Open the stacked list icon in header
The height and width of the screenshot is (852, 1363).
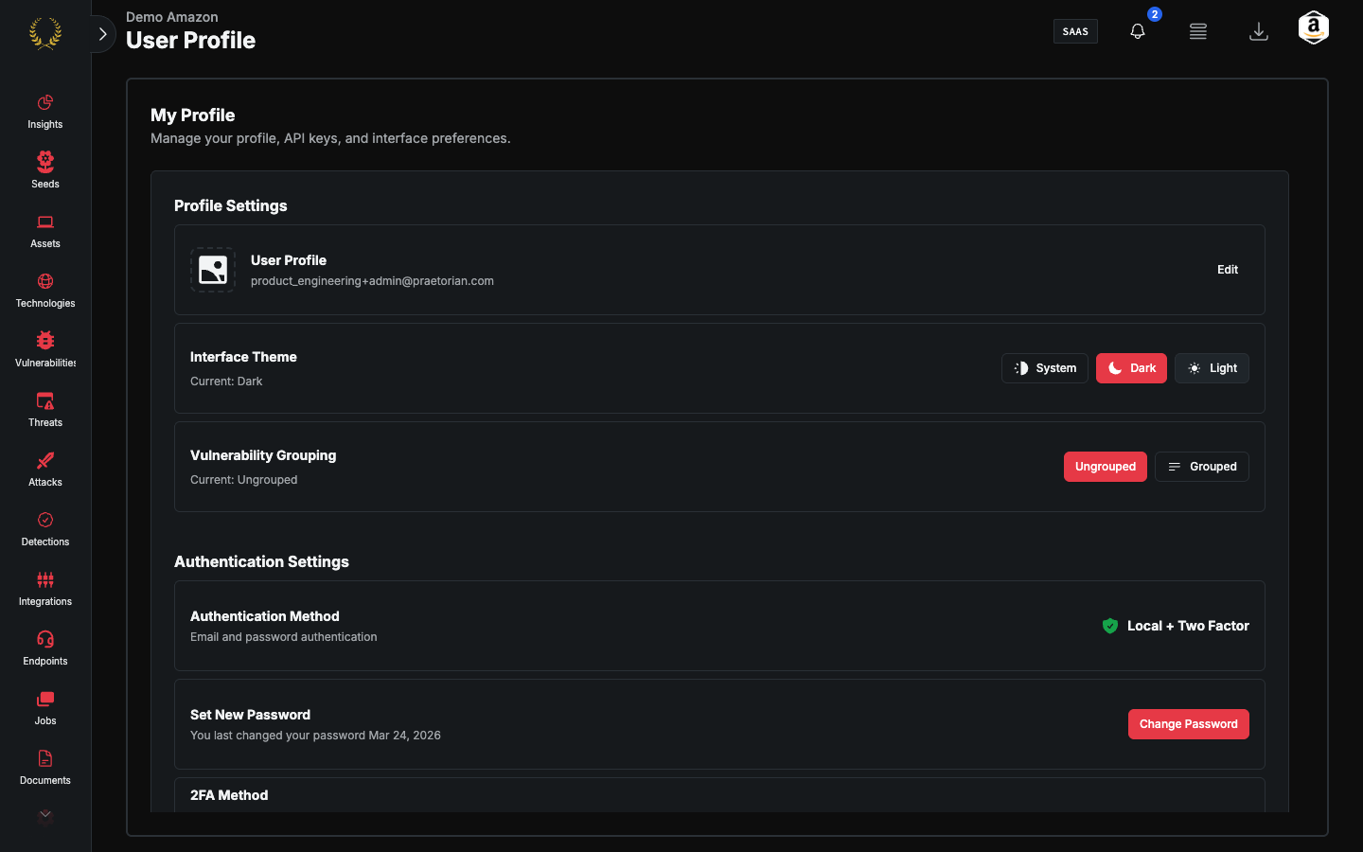(1198, 31)
